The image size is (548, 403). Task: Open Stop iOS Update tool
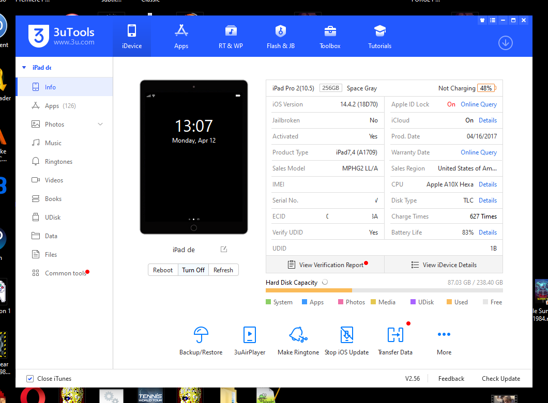point(347,341)
